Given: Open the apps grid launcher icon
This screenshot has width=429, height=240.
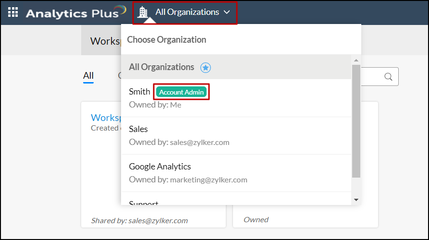Looking at the screenshot, I should point(13,12).
